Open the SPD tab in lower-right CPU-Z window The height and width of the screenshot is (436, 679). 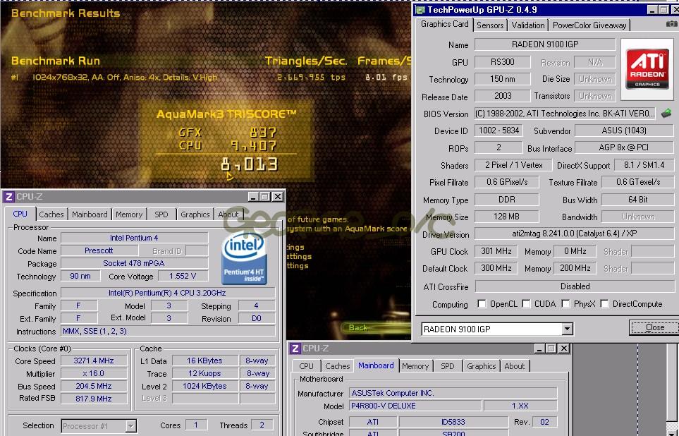(447, 366)
